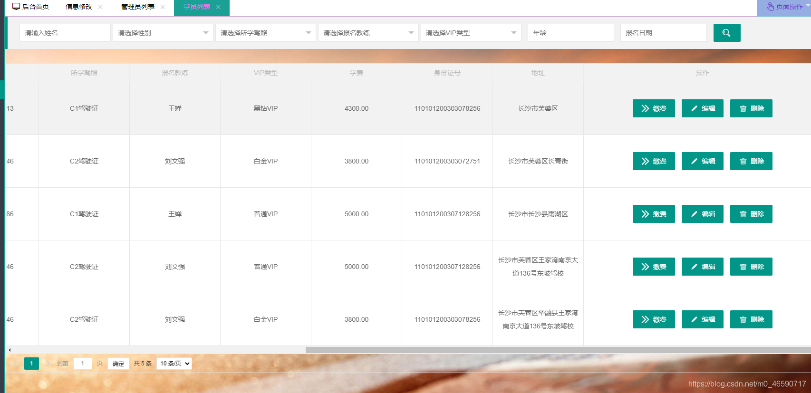Click page number 1 button
The height and width of the screenshot is (393, 811).
pyautogui.click(x=31, y=364)
